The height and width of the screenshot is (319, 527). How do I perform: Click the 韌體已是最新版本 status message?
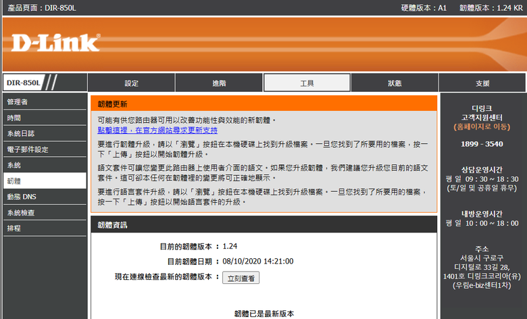pyautogui.click(x=263, y=314)
